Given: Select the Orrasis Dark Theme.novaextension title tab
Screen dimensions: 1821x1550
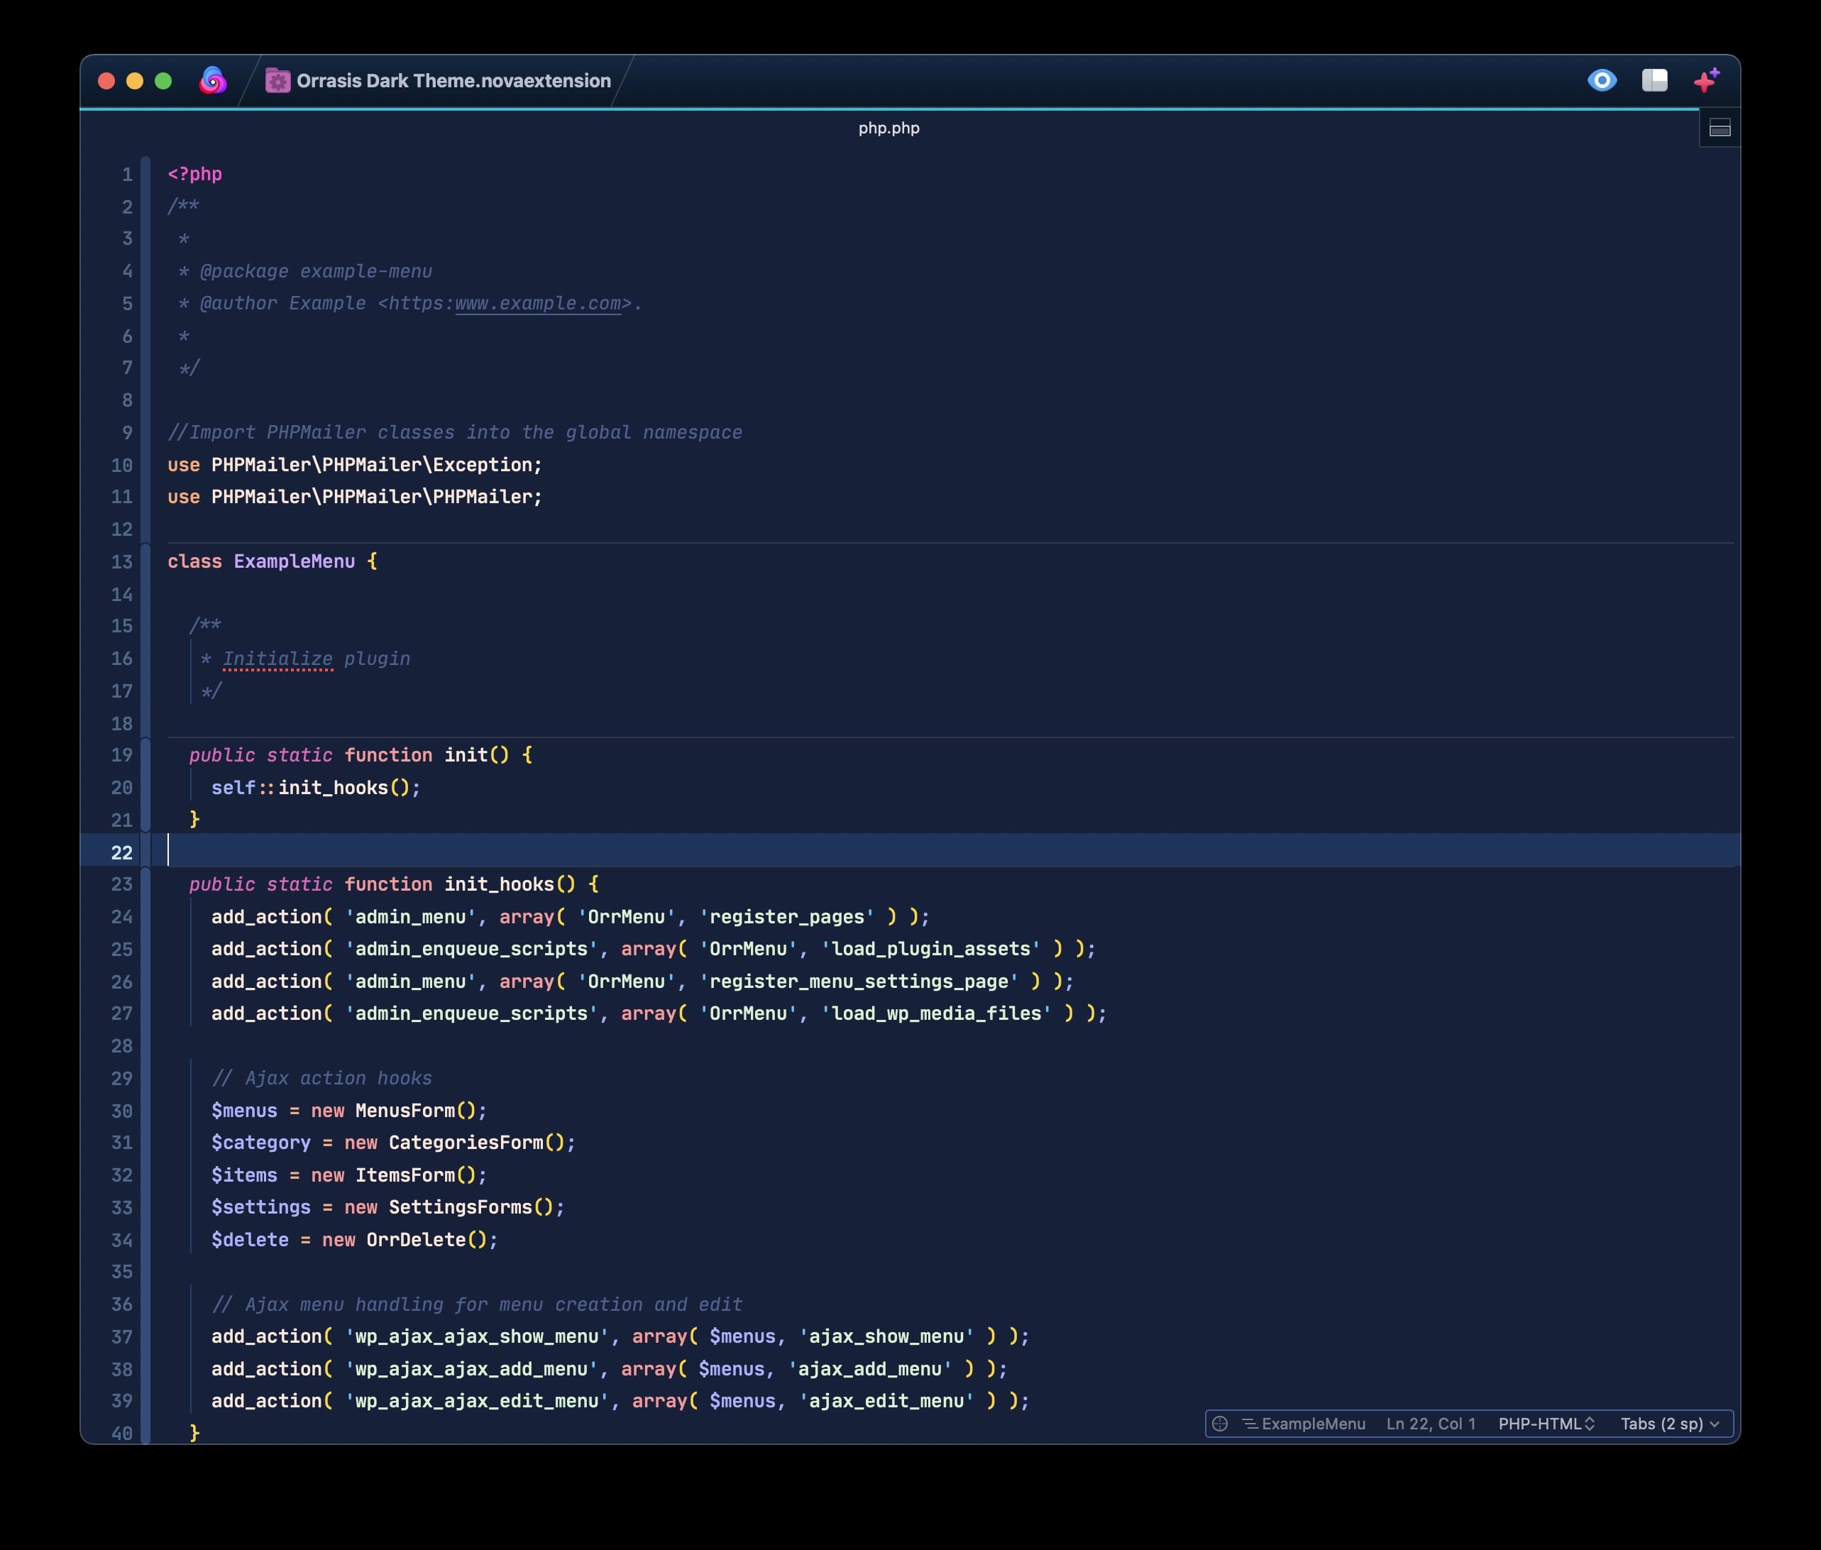Looking at the screenshot, I should (x=452, y=81).
